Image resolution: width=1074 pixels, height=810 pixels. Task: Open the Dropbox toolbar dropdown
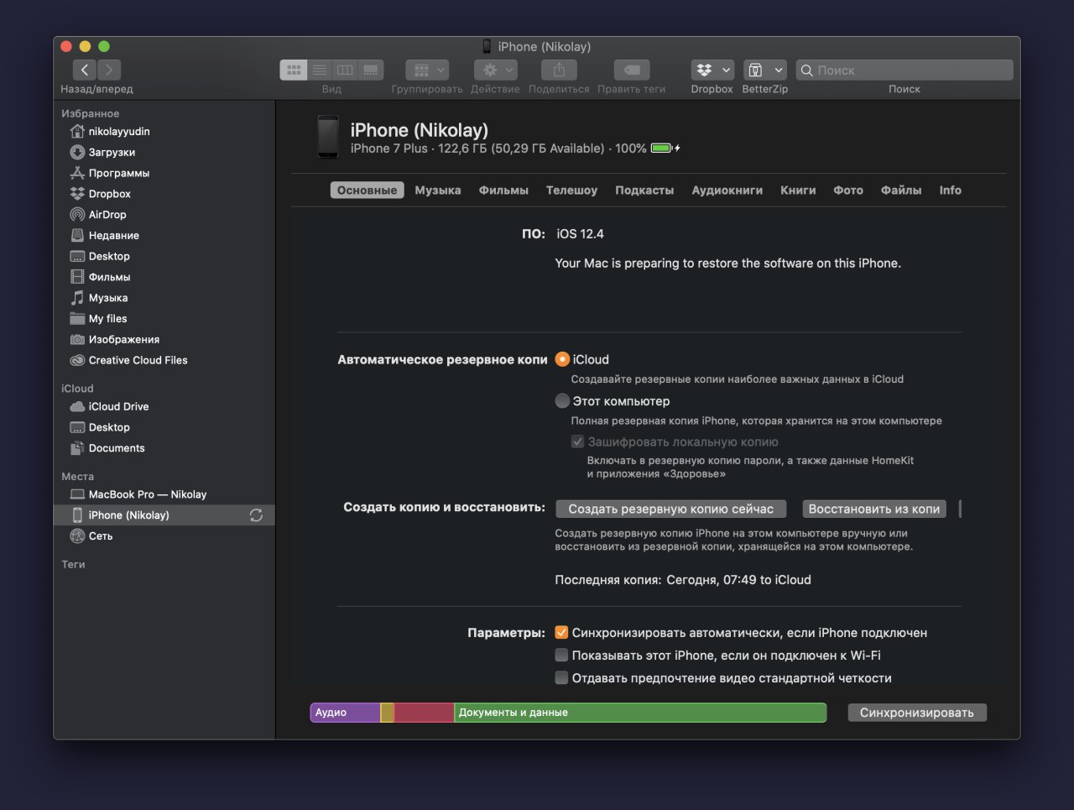pos(712,70)
